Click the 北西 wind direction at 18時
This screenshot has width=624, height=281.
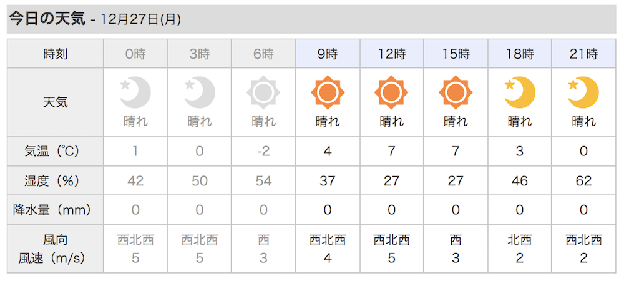click(x=519, y=240)
